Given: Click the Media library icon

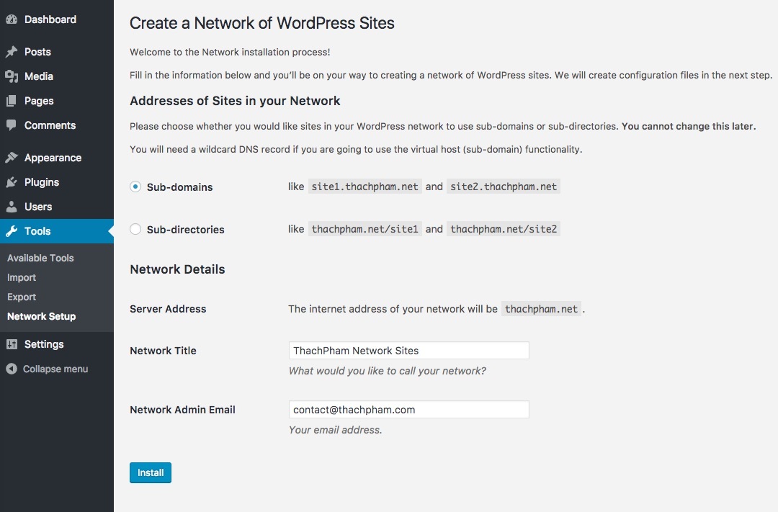Looking at the screenshot, I should [x=12, y=76].
